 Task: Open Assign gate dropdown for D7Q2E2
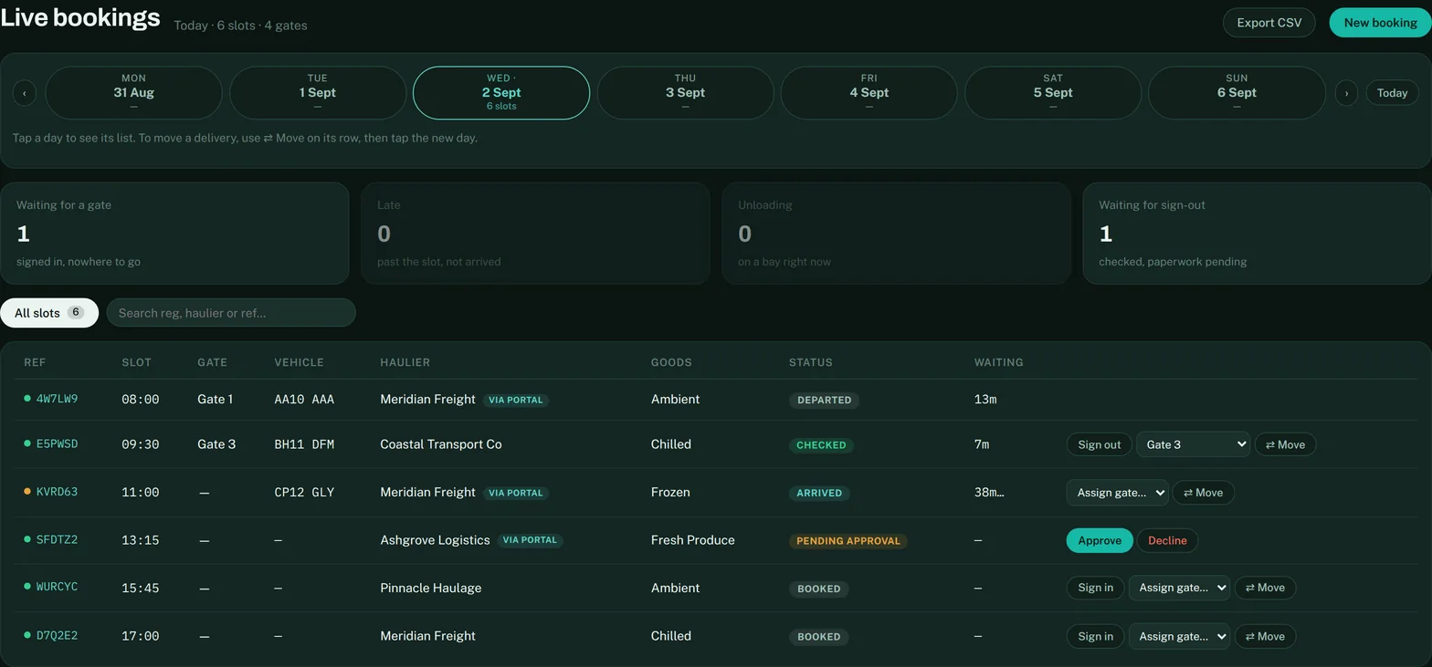[1179, 637]
